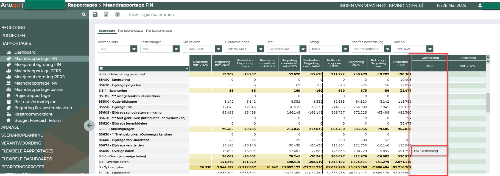The height and width of the screenshot is (176, 500).
Task: Open the ANALYSE menu section
Action: [10, 127]
